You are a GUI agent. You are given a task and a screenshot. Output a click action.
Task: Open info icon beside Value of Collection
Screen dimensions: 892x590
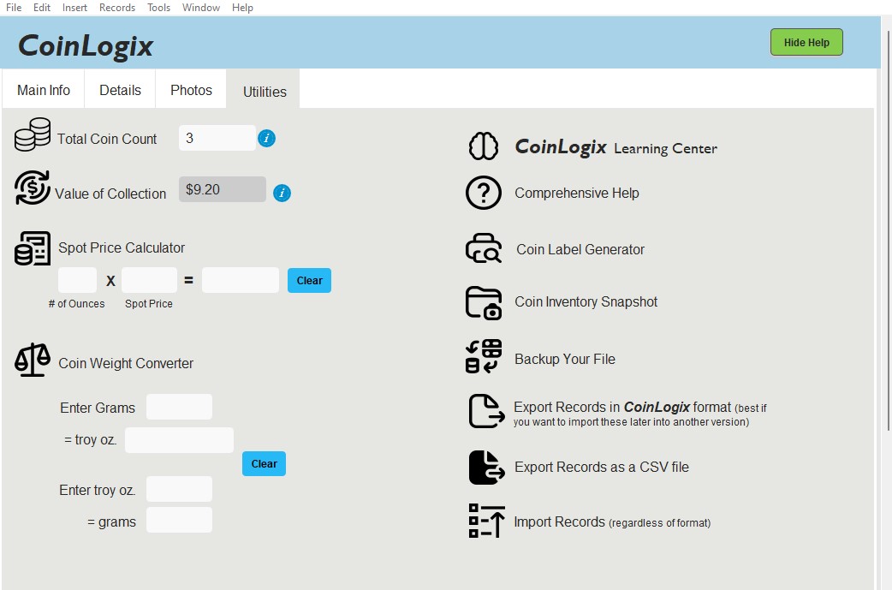click(282, 193)
